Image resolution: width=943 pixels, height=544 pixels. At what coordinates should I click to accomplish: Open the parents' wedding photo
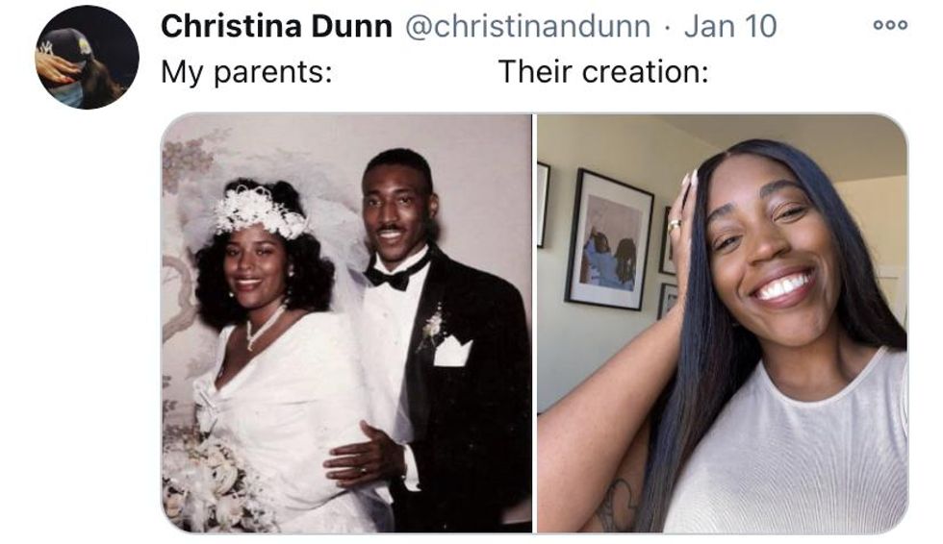point(346,323)
